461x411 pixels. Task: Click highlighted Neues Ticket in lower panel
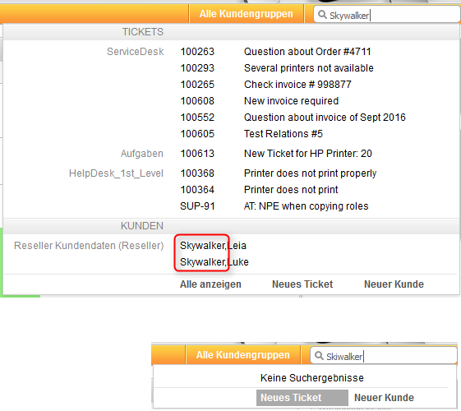[x=302, y=398]
